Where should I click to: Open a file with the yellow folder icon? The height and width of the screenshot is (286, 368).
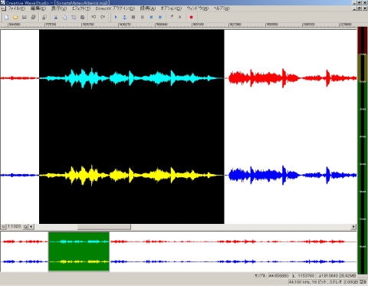[15, 17]
